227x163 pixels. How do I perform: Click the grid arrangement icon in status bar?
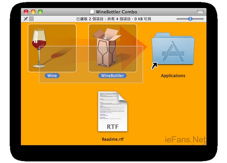tap(31, 19)
